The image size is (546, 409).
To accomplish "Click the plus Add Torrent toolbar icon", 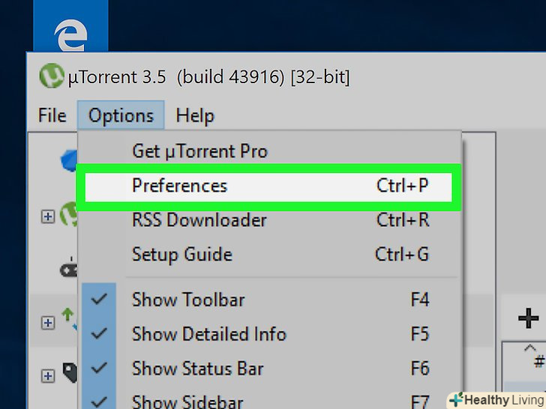I will pos(529,318).
